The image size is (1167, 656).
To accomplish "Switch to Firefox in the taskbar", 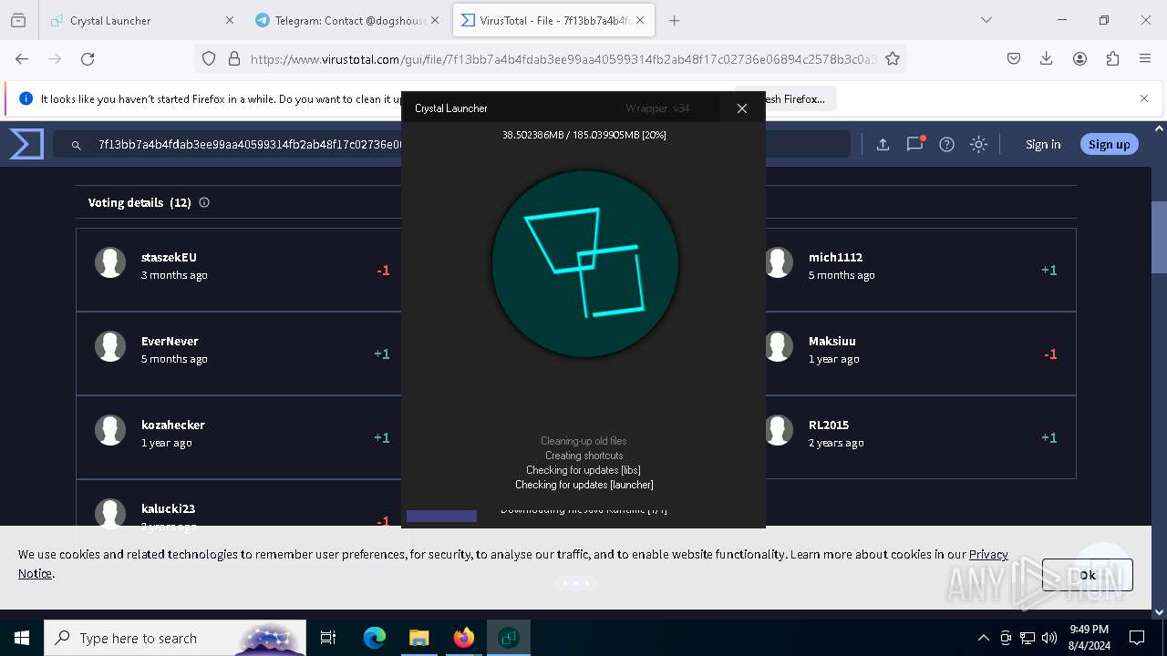I will coord(464,638).
